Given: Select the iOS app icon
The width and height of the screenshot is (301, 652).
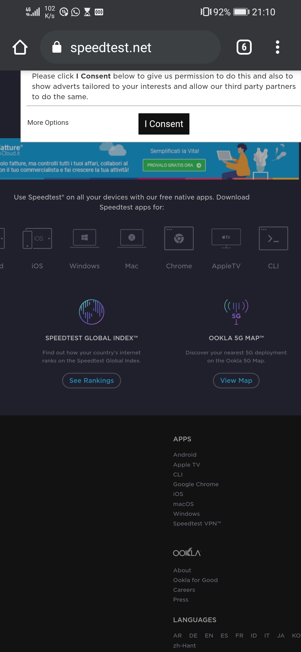Looking at the screenshot, I should tap(37, 238).
